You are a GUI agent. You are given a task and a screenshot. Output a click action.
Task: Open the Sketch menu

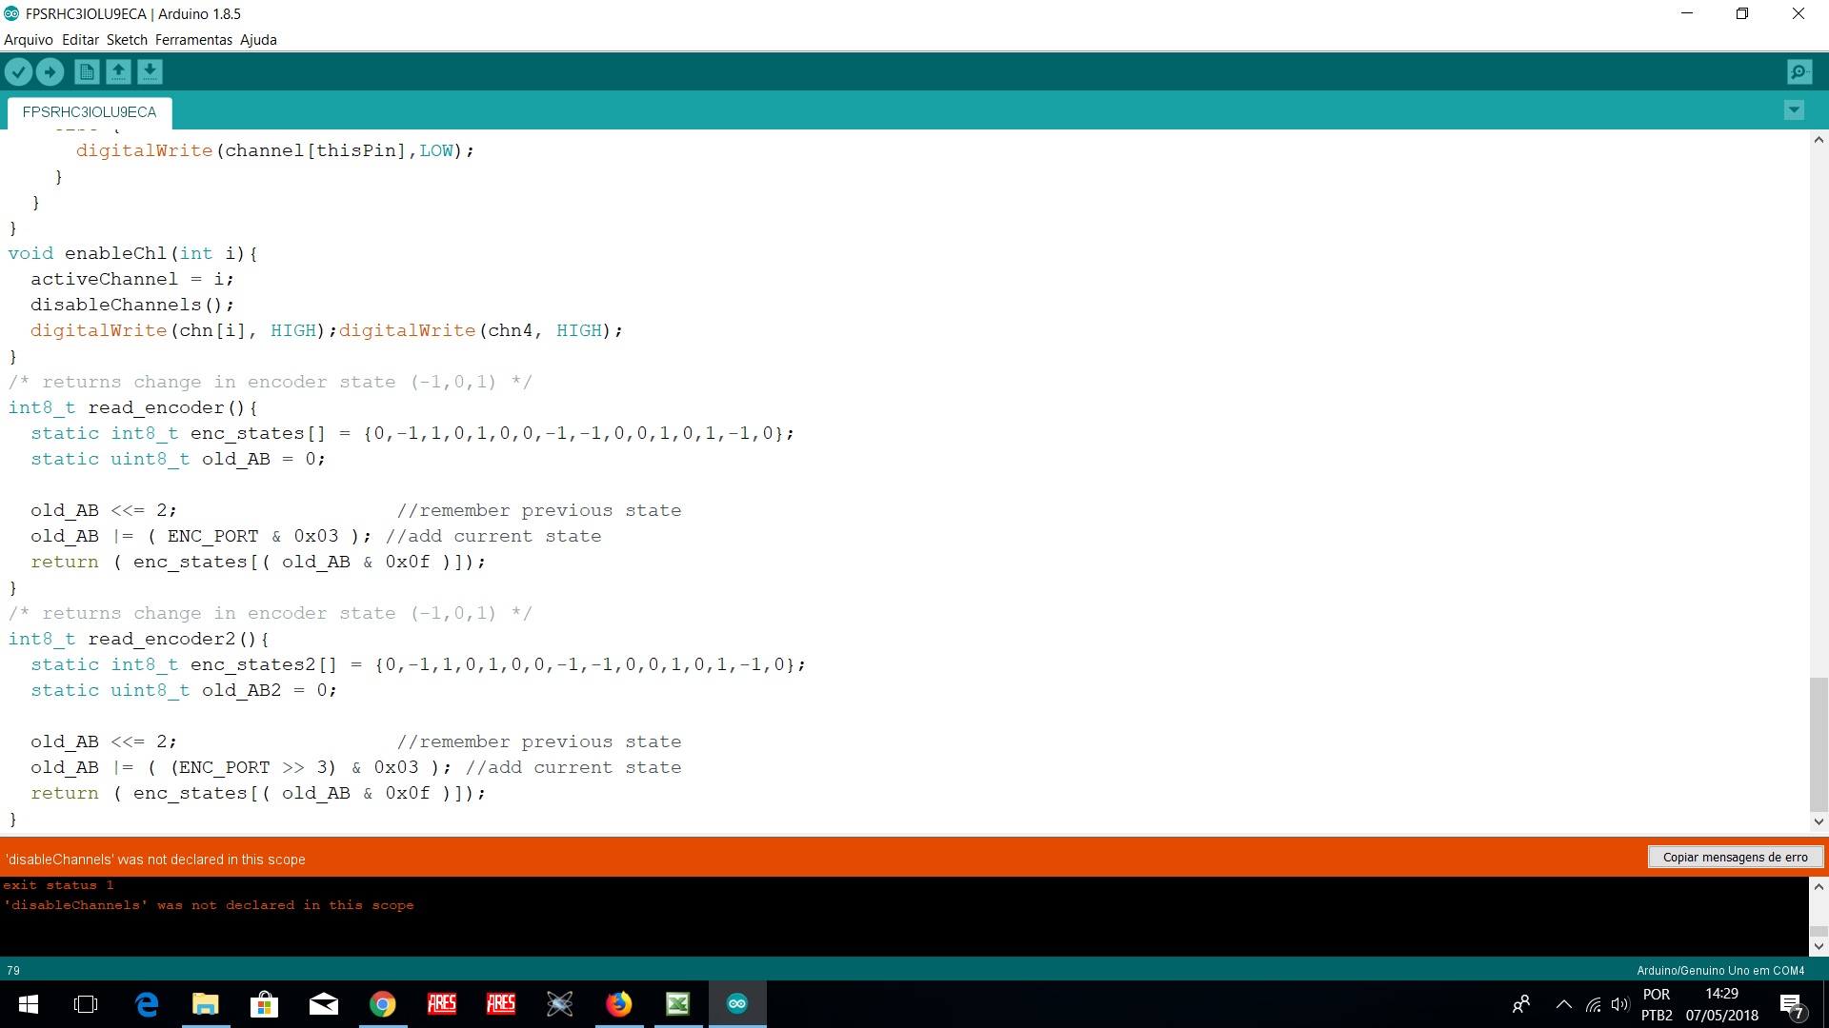click(127, 40)
